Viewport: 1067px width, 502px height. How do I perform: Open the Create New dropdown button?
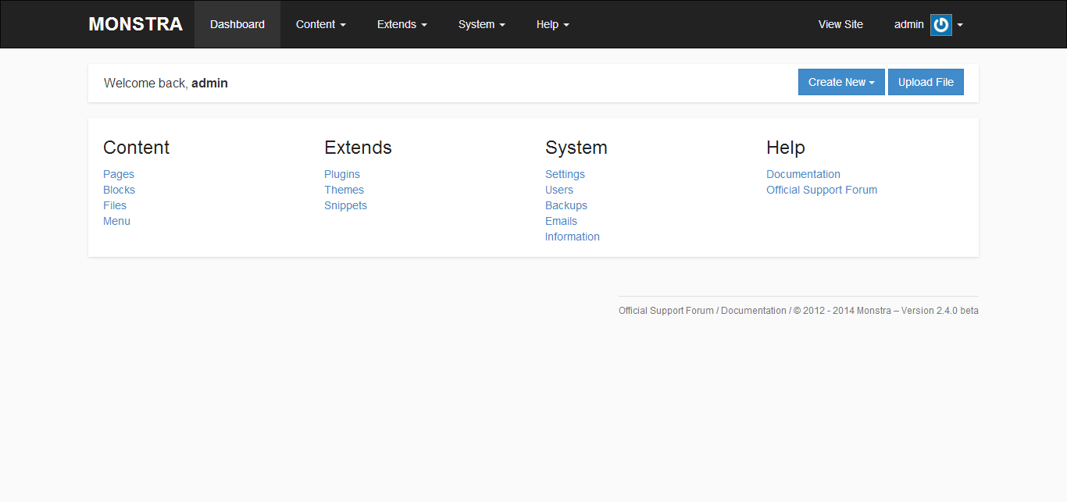click(x=840, y=82)
